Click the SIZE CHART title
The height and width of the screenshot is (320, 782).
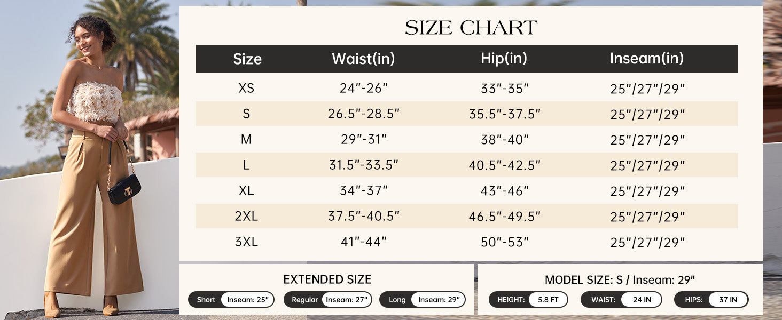coord(471,27)
